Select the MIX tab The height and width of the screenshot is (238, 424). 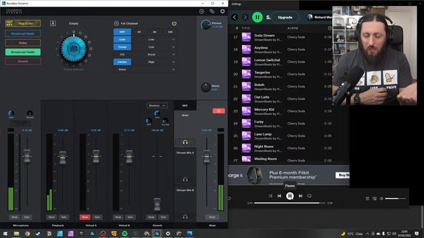tap(185, 106)
